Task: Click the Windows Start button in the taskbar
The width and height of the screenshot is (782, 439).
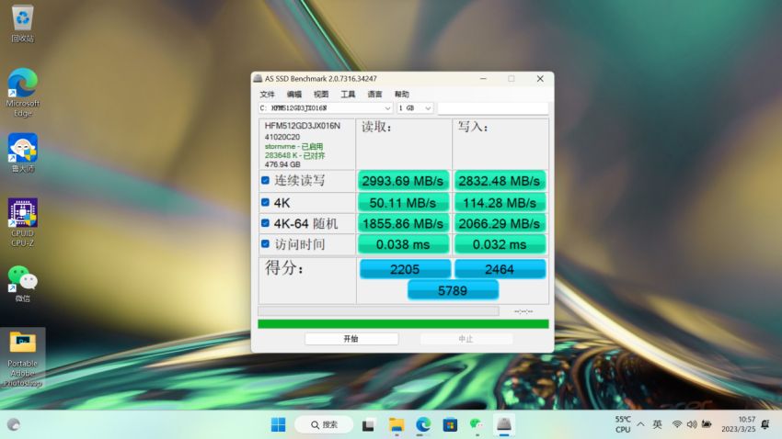Action: [278, 424]
